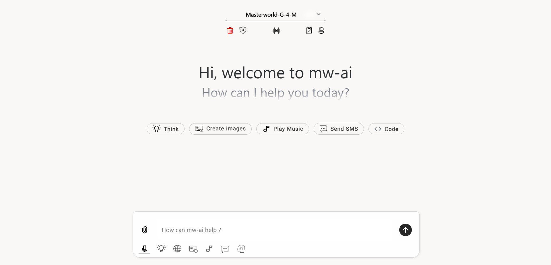Open the Code suggestion option
This screenshot has width=551, height=265.
tap(386, 129)
